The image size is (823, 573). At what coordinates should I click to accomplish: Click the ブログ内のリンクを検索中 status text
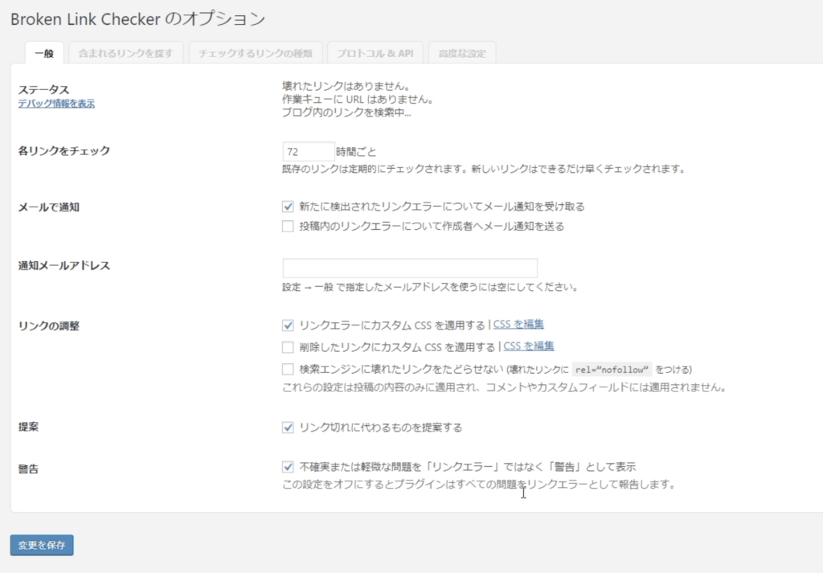(346, 113)
